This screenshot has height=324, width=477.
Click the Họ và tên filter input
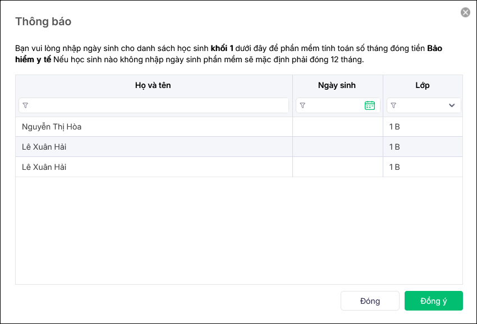[157, 105]
